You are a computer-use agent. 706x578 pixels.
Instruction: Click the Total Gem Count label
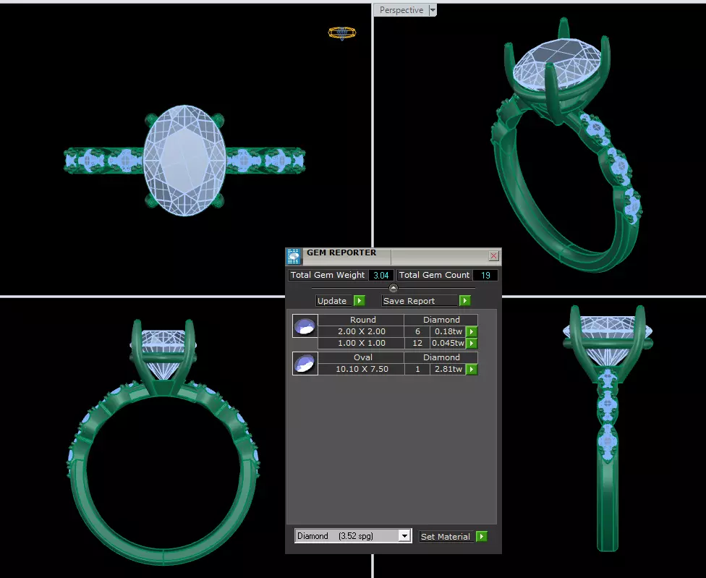pos(434,275)
